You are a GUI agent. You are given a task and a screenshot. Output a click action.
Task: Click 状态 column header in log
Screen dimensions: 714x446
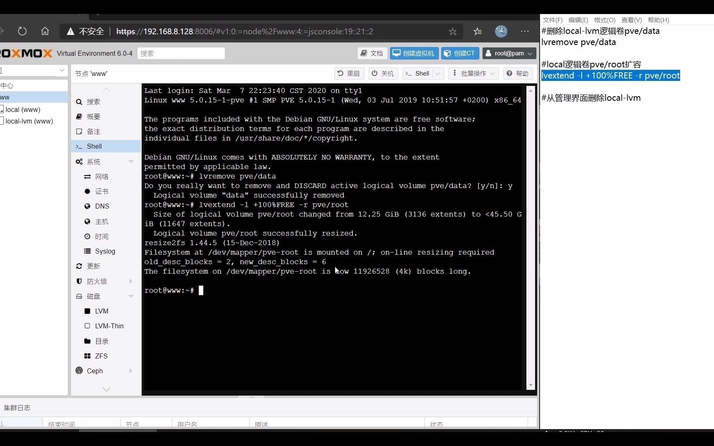476,424
